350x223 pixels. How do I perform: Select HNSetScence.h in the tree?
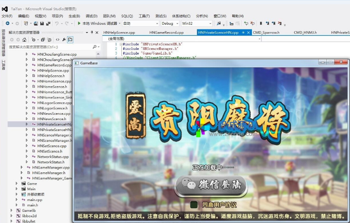coord(50,152)
